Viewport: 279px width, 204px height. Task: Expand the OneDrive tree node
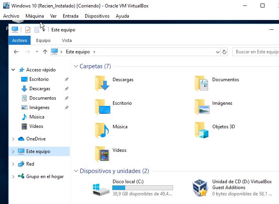click(13, 139)
